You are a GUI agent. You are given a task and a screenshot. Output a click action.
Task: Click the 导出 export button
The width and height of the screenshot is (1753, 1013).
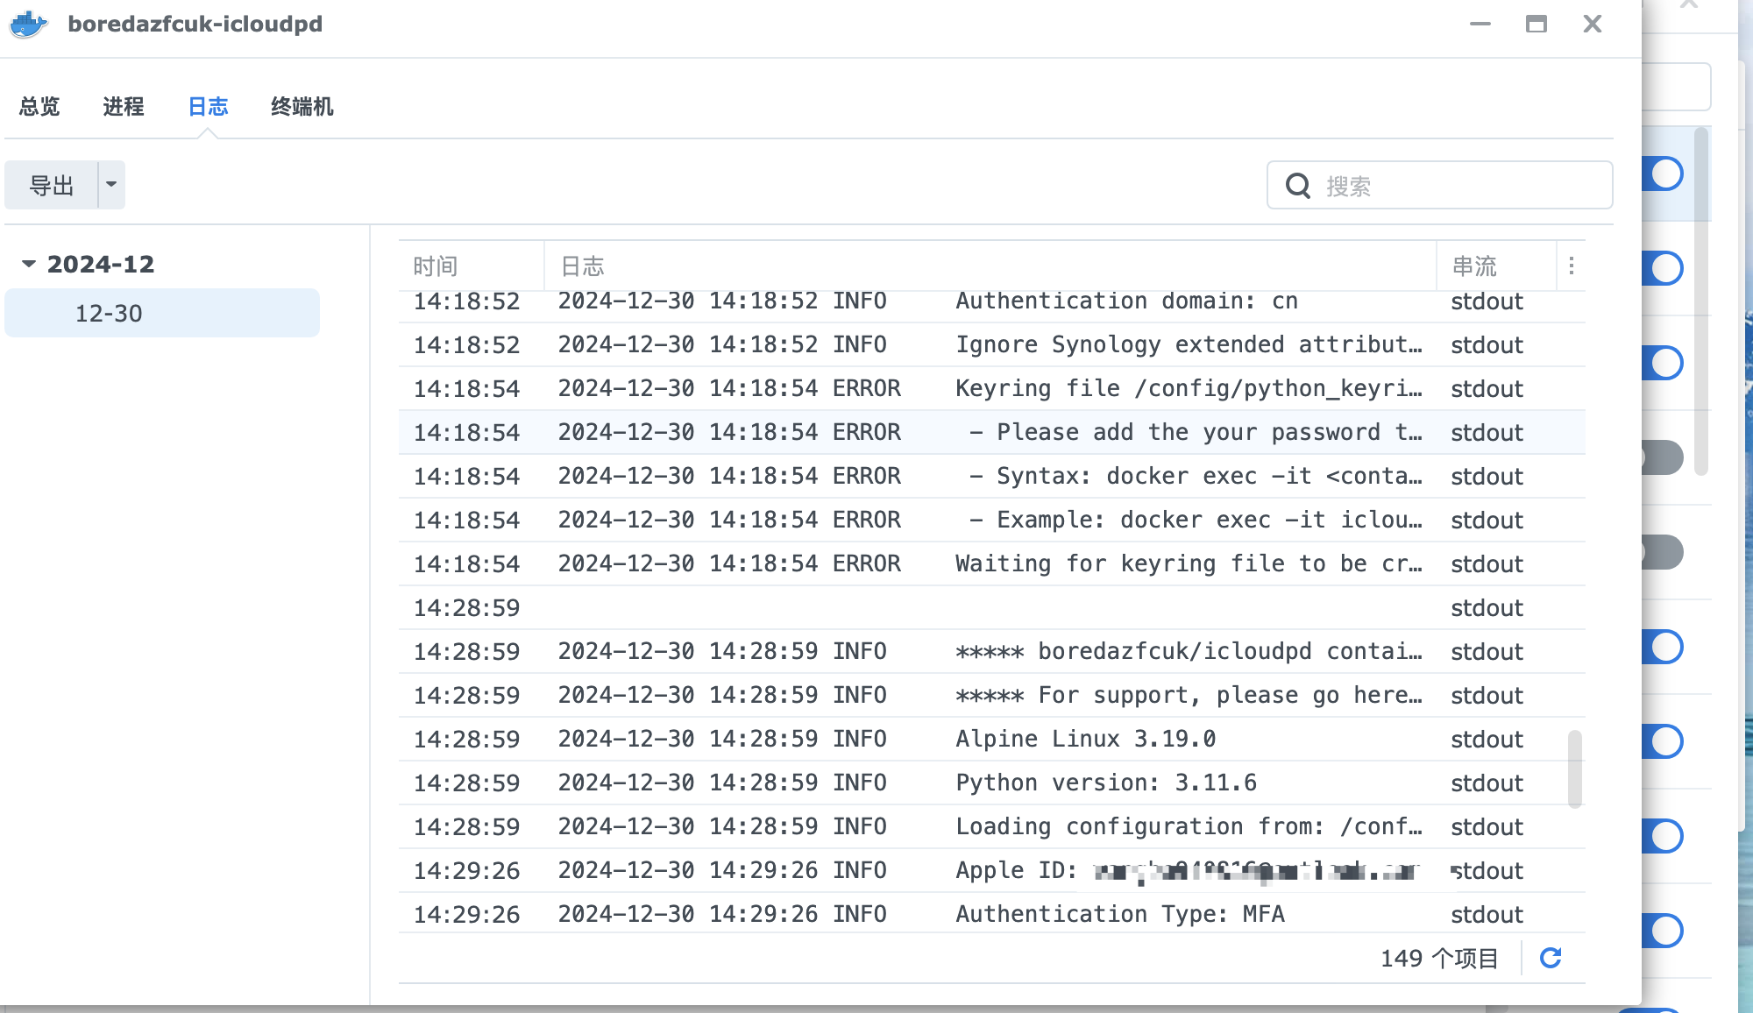point(51,185)
